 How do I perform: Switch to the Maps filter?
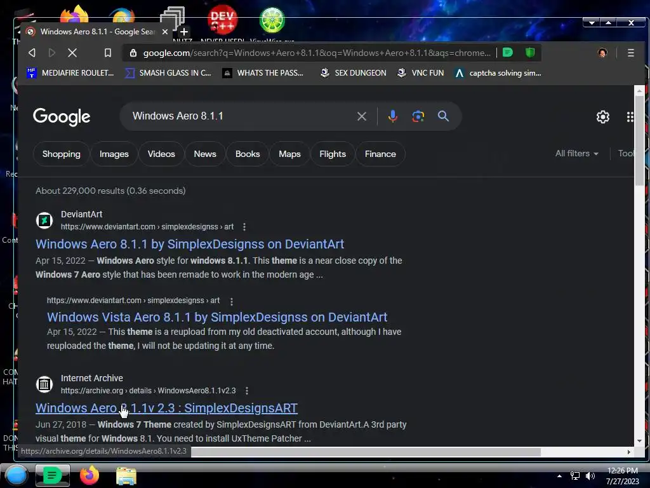[x=289, y=154]
